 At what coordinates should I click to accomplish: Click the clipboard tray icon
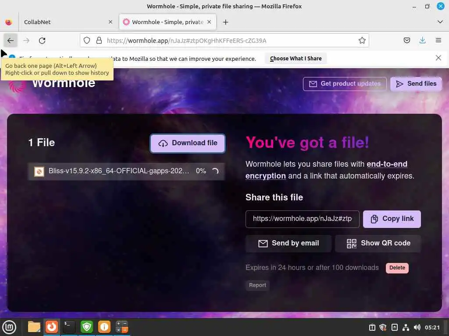tap(372, 327)
